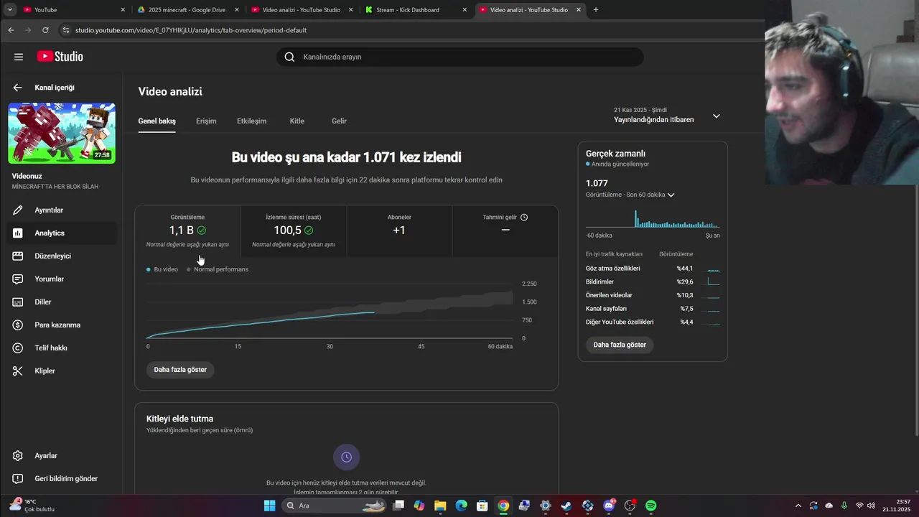The width and height of the screenshot is (919, 517).
Task: Open File Explorer from the taskbar
Action: click(x=440, y=506)
